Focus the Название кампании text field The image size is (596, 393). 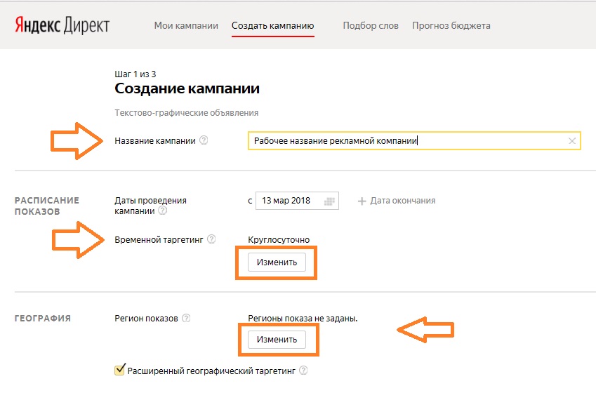[414, 140]
